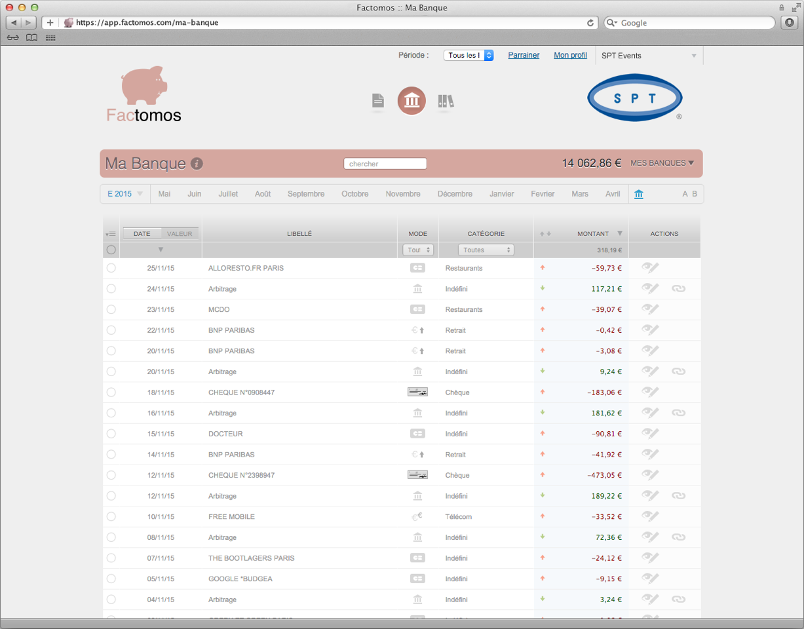Click the link icon for Arbitrage 20/11/15
This screenshot has width=804, height=629.
[678, 372]
